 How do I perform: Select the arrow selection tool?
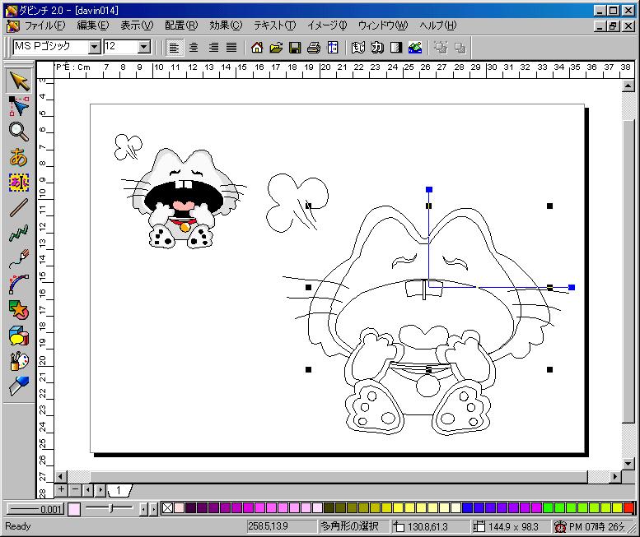tap(19, 81)
